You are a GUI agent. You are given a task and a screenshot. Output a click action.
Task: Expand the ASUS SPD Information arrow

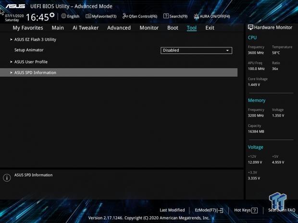(11, 72)
